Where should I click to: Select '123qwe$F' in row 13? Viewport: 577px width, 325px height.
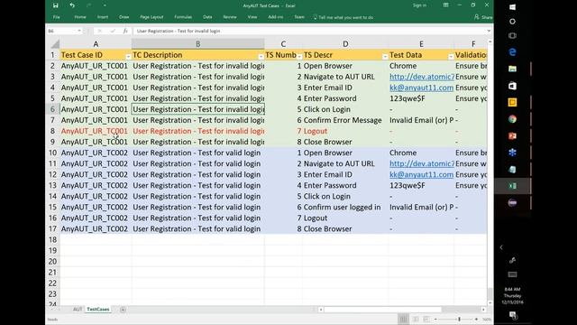tap(421, 185)
